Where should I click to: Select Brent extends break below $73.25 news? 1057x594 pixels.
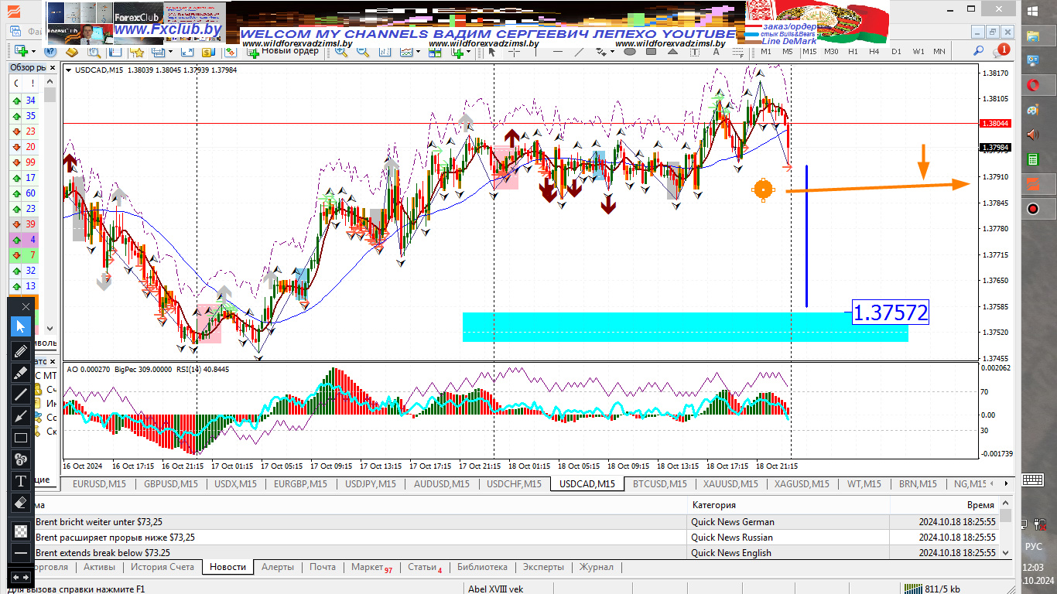(x=103, y=553)
